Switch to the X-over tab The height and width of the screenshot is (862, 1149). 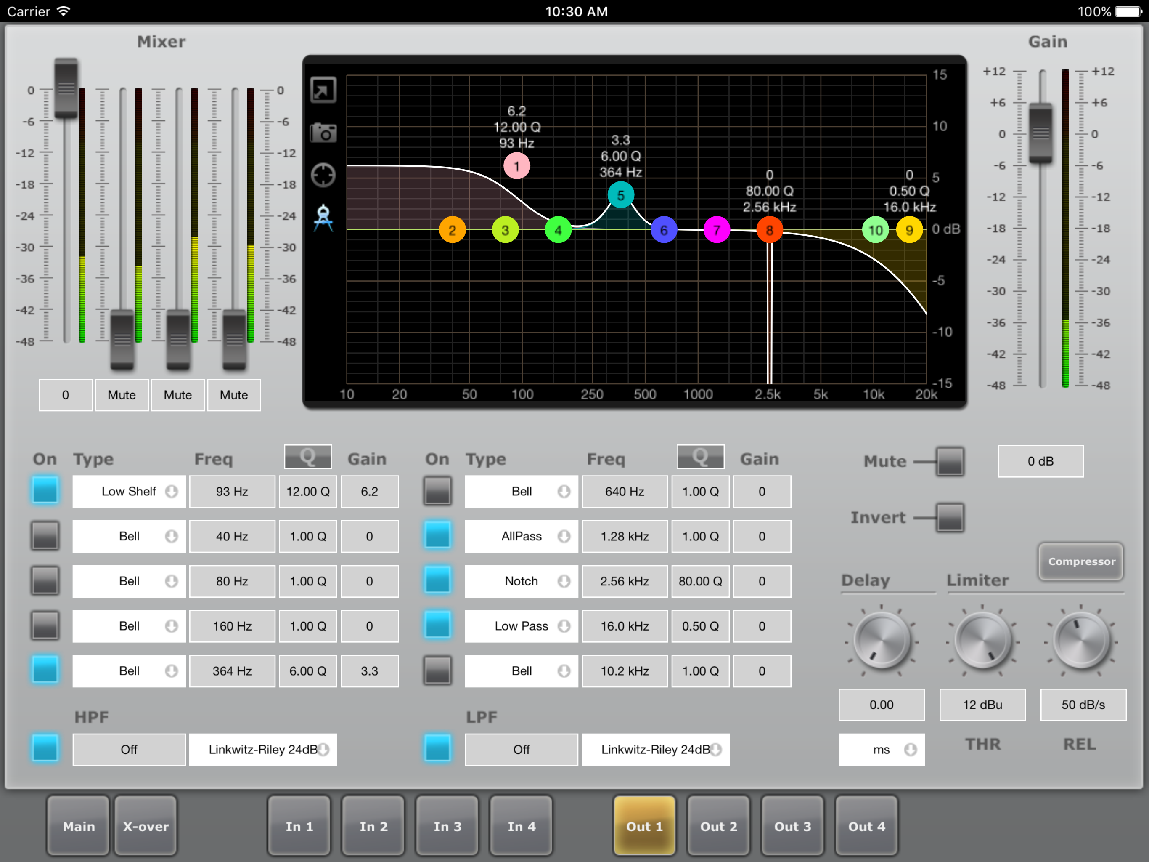coord(146,826)
